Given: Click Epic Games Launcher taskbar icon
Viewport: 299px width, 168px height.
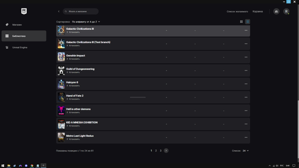Looking at the screenshot, I should pos(43,166).
